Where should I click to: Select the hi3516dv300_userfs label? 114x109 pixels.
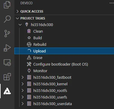pyautogui.click(x=50, y=97)
